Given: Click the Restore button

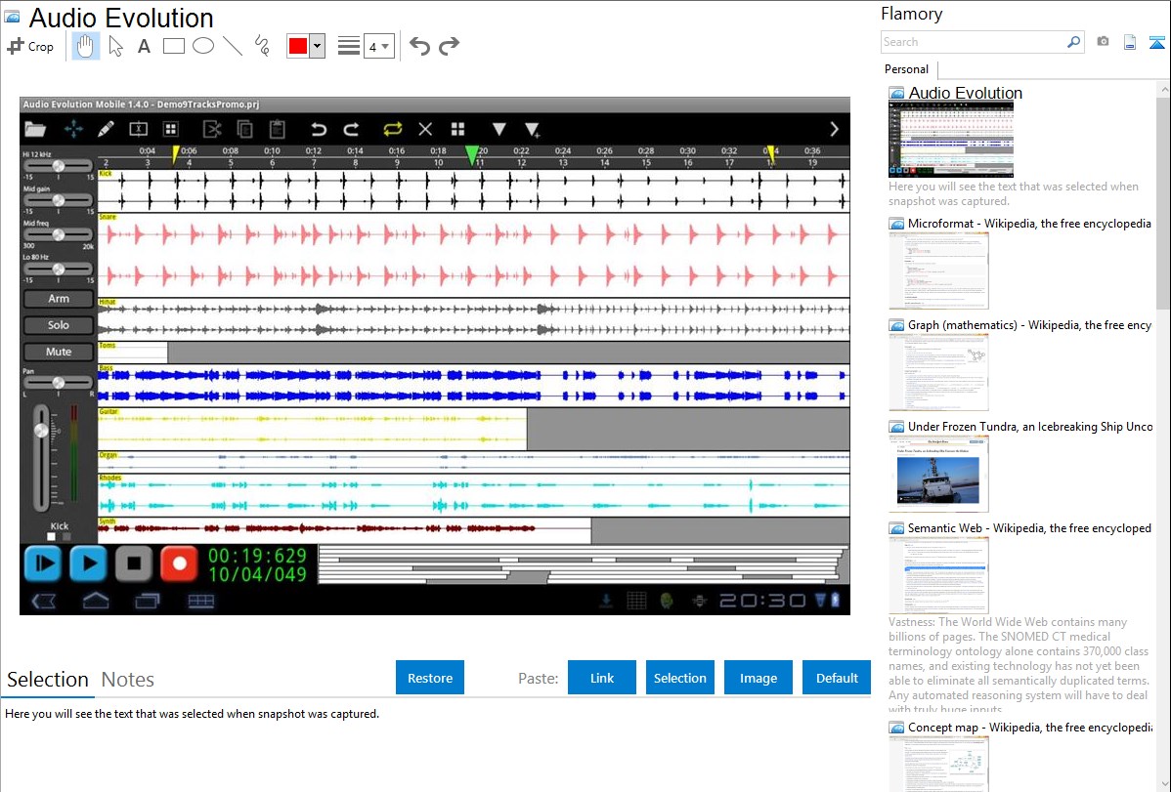Looking at the screenshot, I should [430, 678].
